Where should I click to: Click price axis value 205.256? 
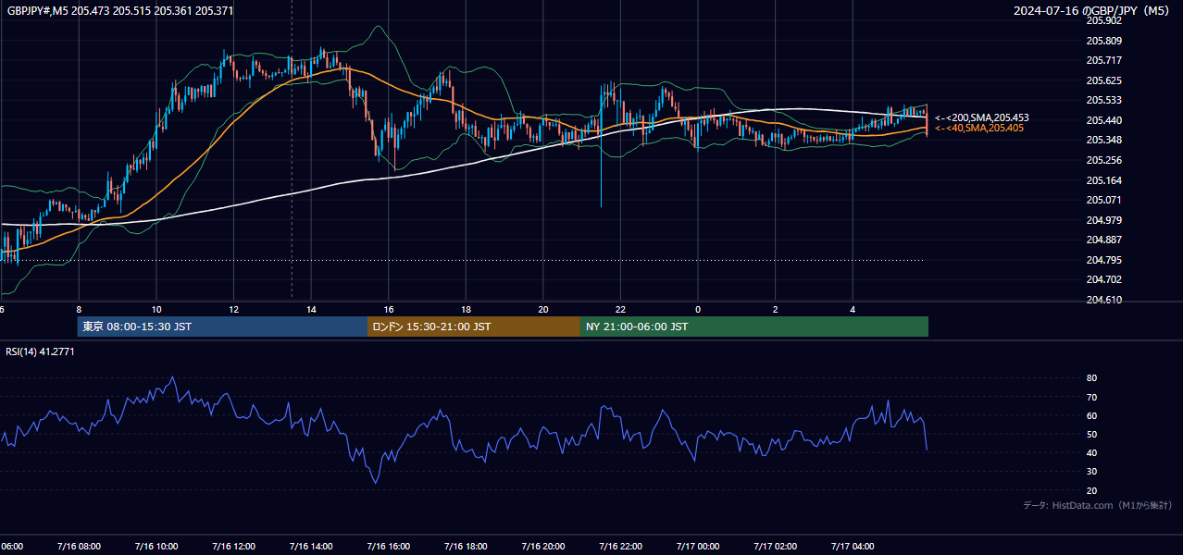tap(1103, 160)
